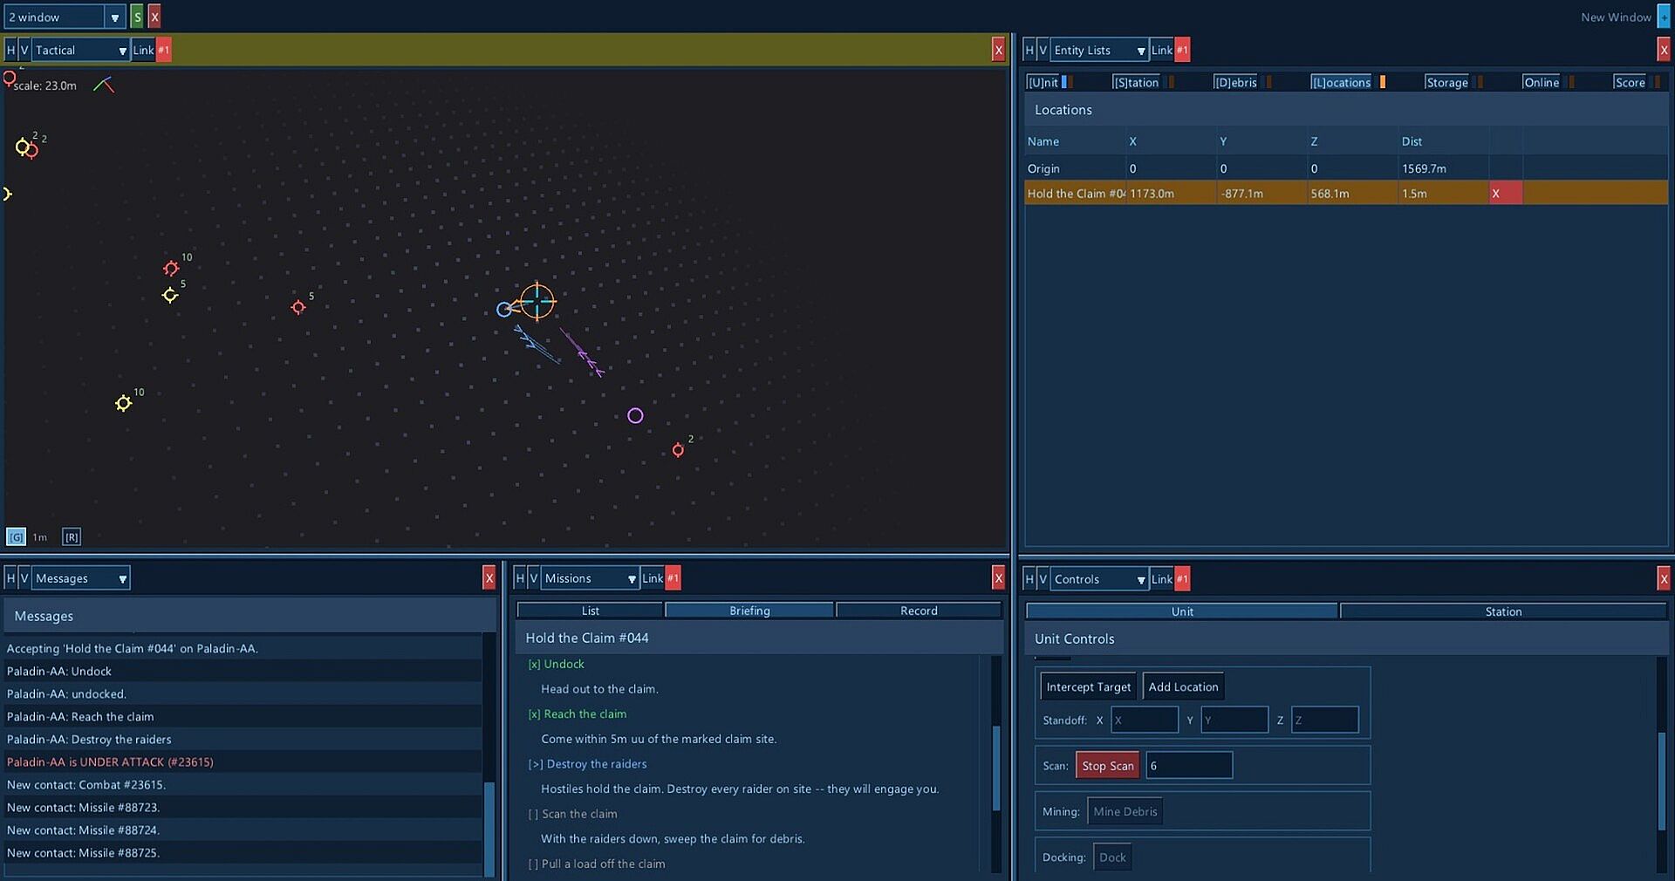Select the red contact marker labeled 10
Screen dimensions: 1675x881
[171, 268]
